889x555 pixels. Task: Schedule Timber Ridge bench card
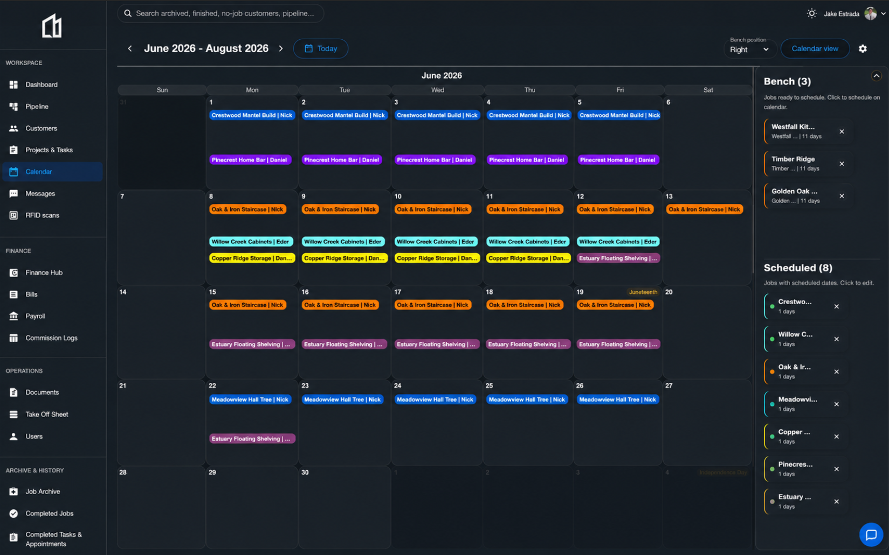[x=808, y=164]
